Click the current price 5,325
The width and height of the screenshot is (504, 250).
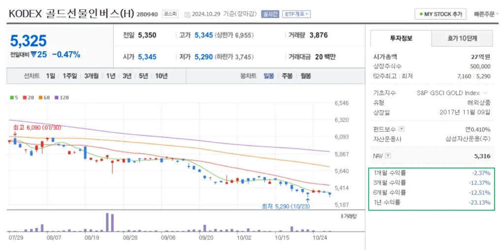pos(28,41)
